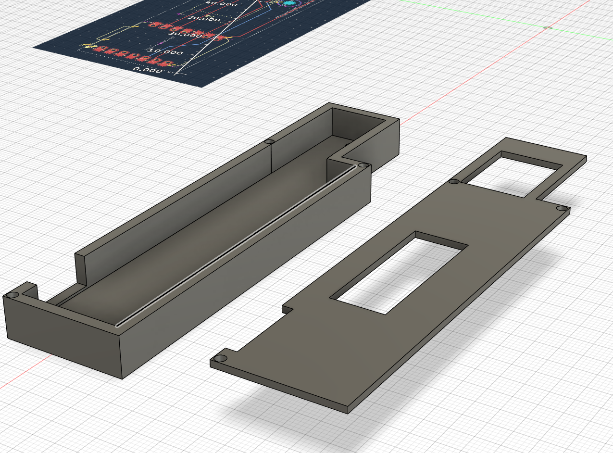613x453 pixels.
Task: Click the 20.000 dimension label
Action: click(185, 35)
